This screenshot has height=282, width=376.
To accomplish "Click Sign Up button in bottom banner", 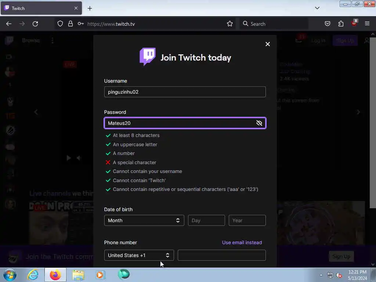I will point(341,257).
